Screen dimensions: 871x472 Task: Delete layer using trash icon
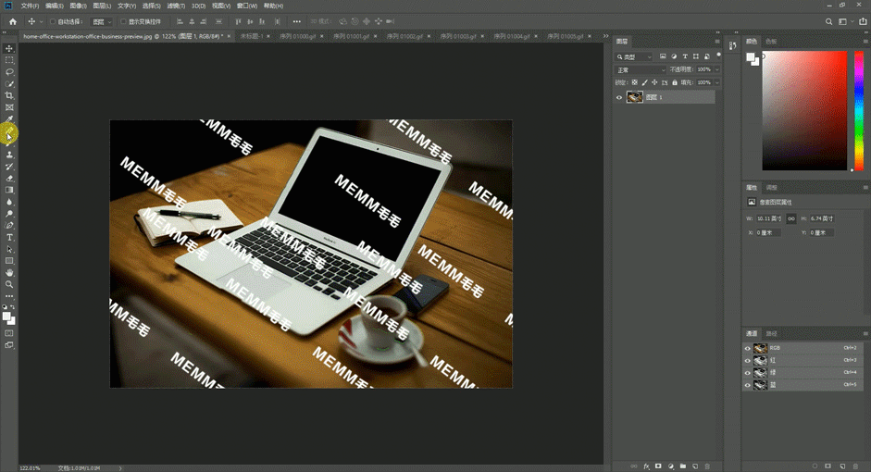707,466
